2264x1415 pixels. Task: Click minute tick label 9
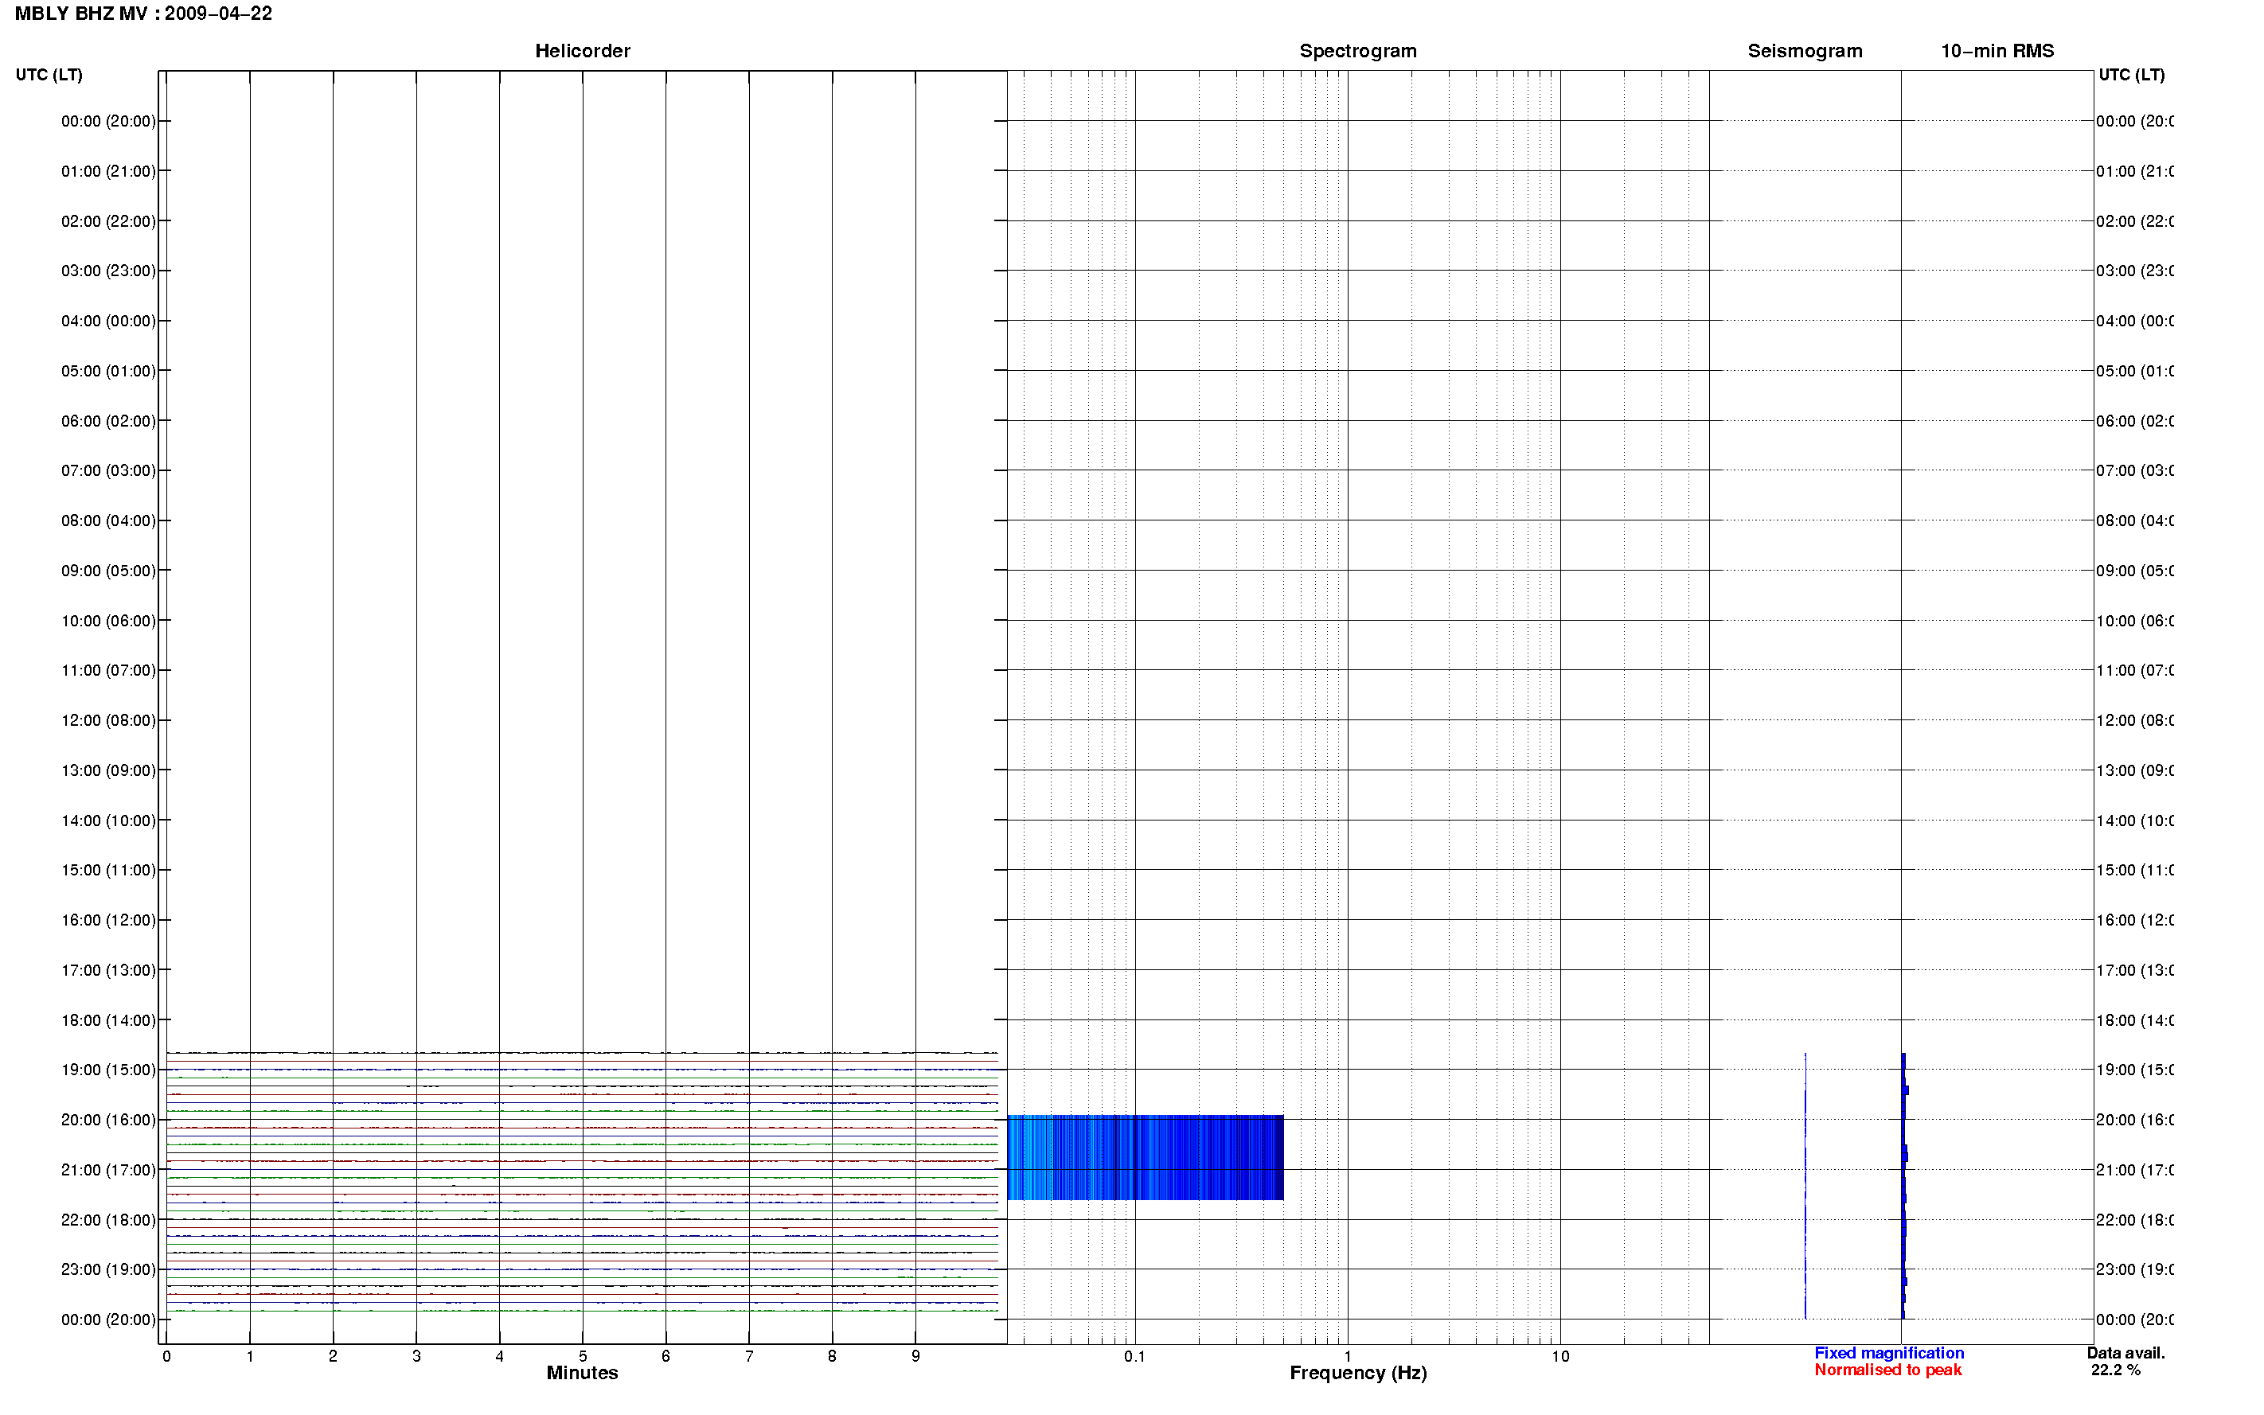(x=915, y=1356)
